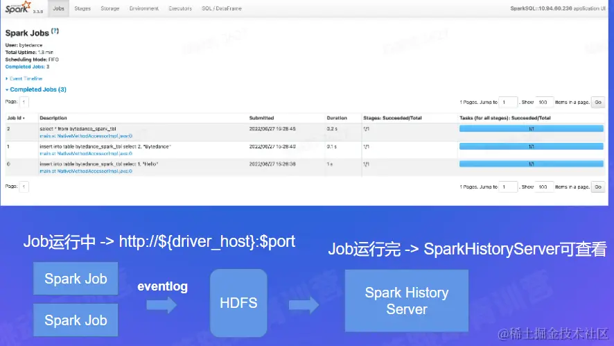This screenshot has width=614, height=346.
Task: Sort by the Description column header
Action: [53, 118]
